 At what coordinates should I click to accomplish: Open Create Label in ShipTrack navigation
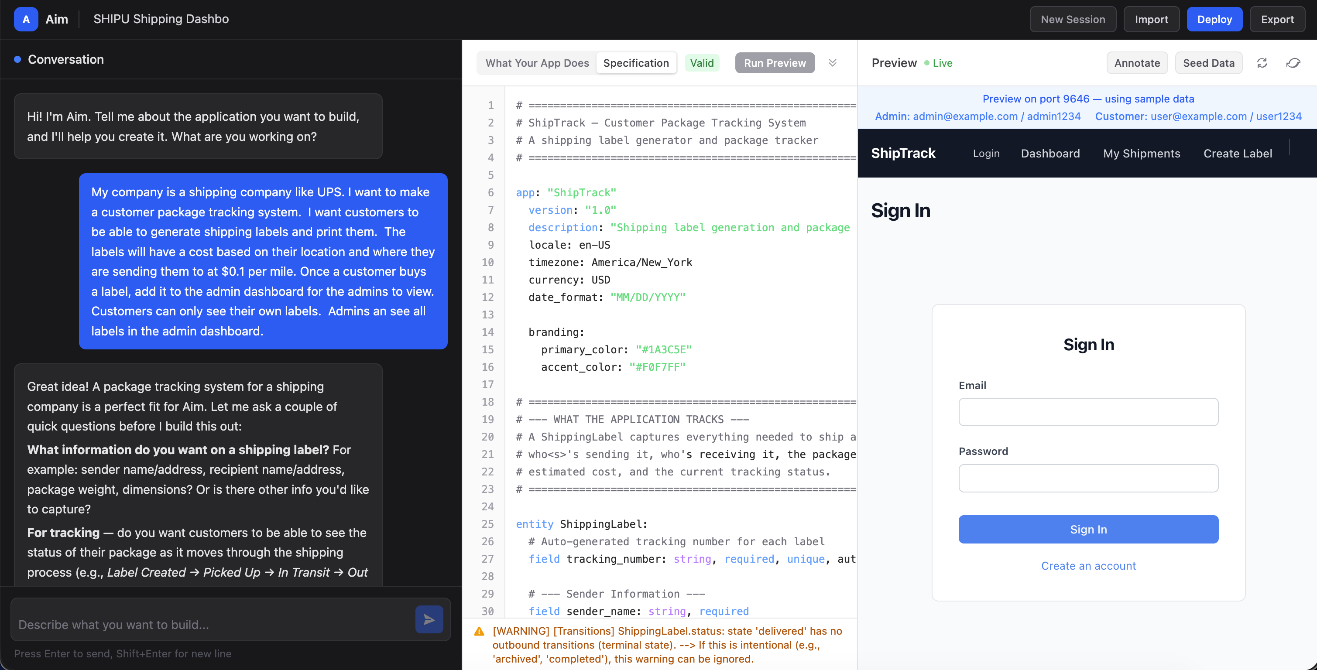pyautogui.click(x=1237, y=153)
